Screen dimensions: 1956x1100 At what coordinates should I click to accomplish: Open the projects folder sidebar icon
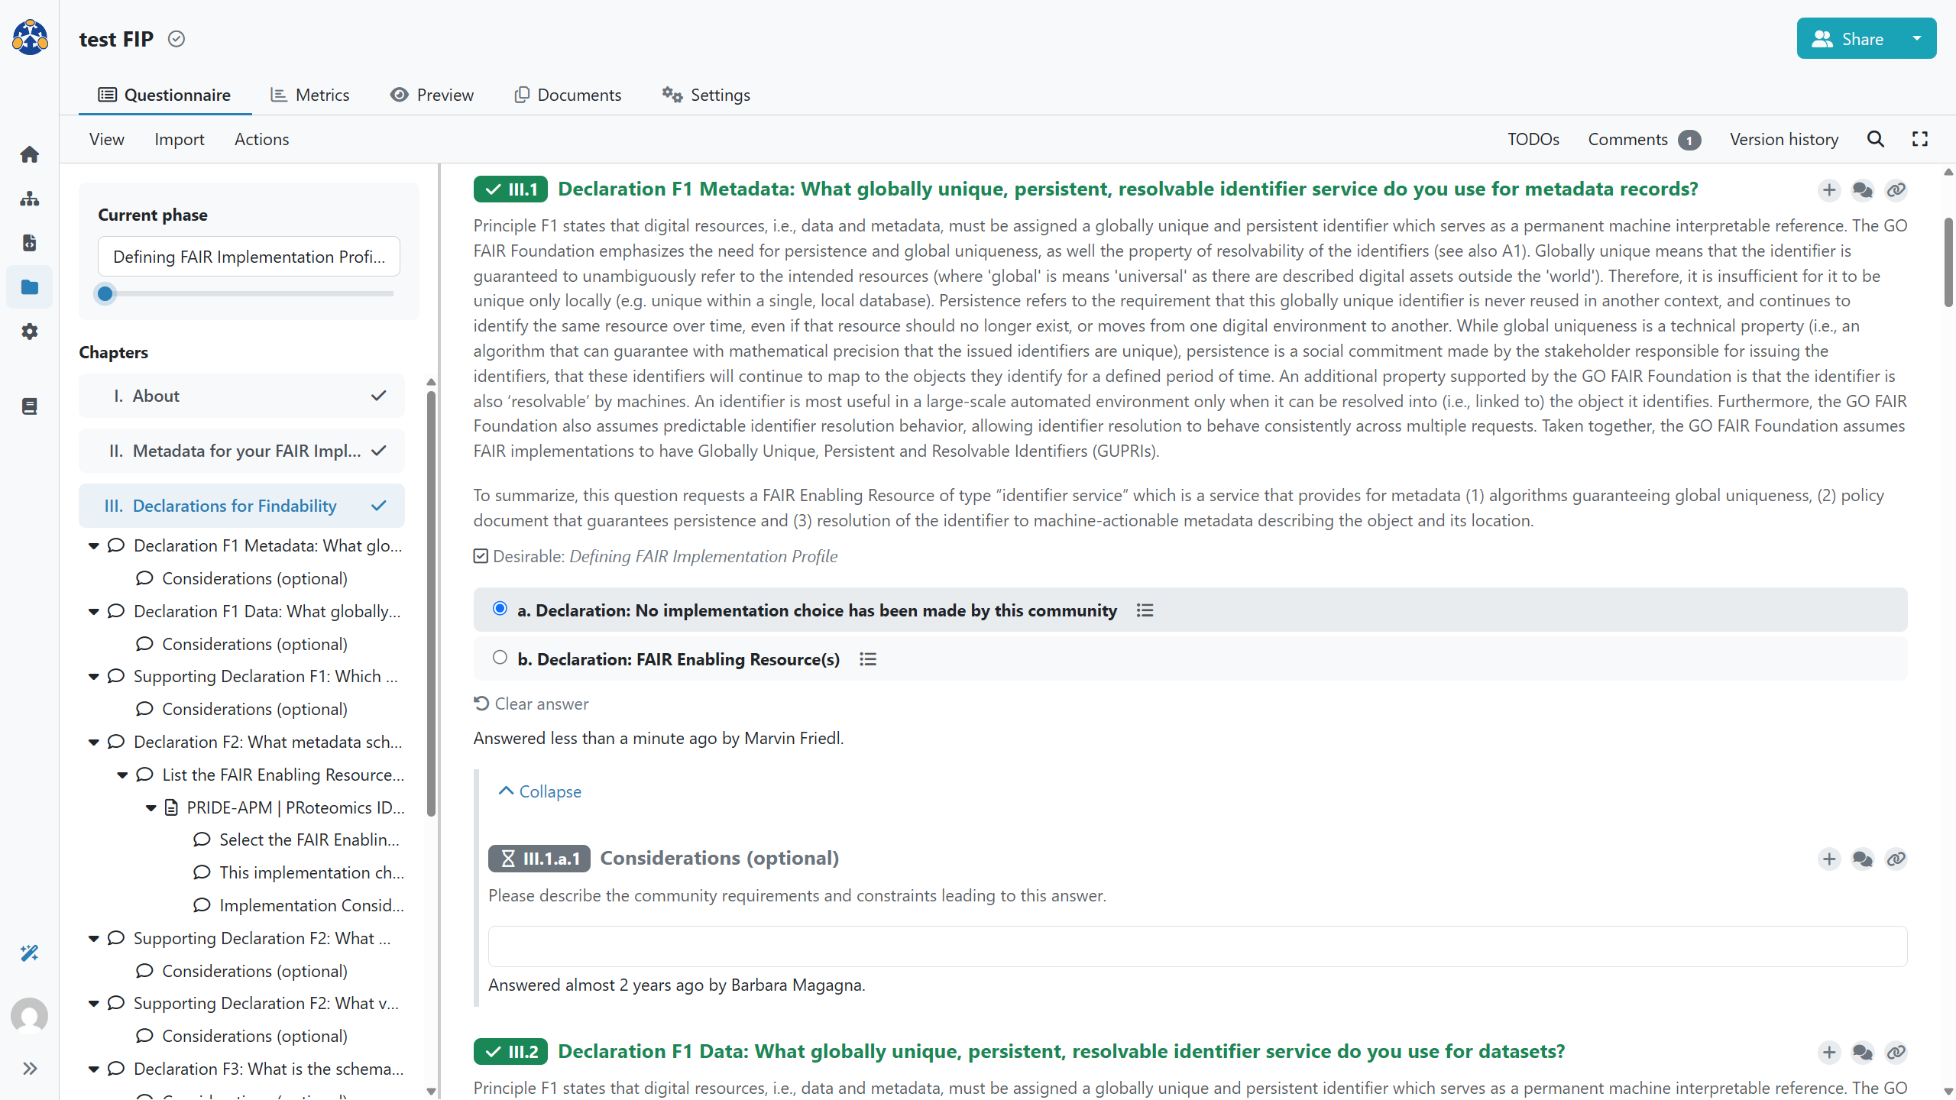(x=30, y=287)
